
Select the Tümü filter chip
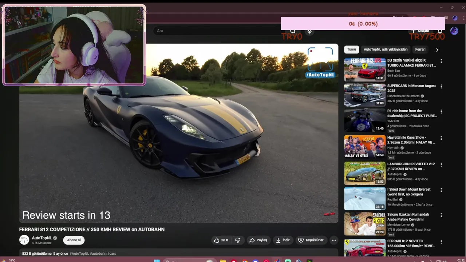[x=351, y=49]
